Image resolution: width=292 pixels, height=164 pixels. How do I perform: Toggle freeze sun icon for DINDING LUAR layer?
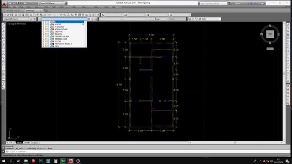click(46, 39)
